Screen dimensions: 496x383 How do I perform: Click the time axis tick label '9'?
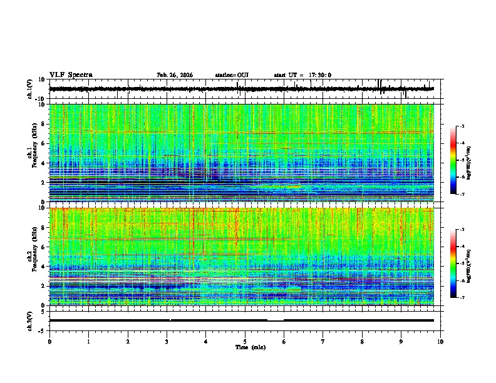click(401, 342)
